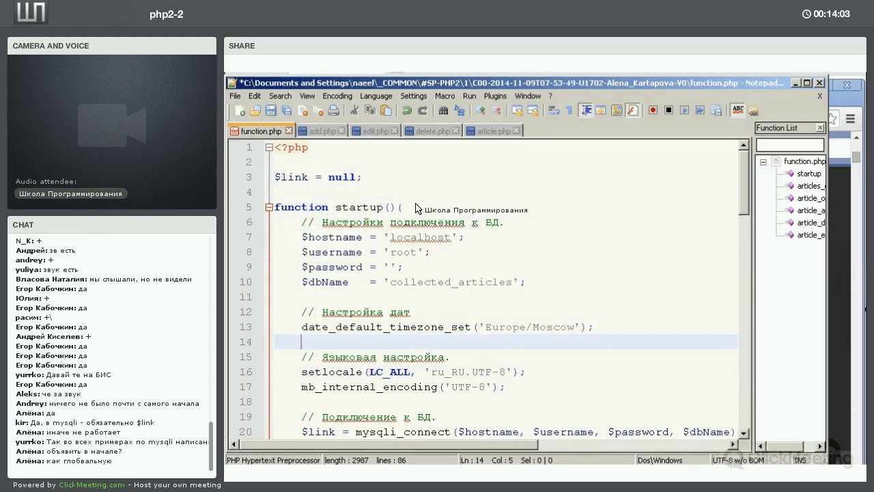Switch to the delete.php tab
874x492 pixels.
432,131
